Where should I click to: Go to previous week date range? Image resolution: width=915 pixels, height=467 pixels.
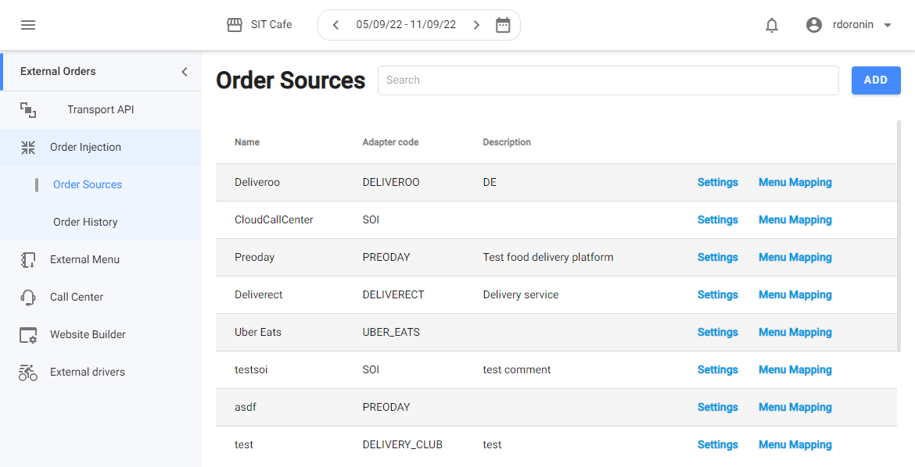pos(336,25)
